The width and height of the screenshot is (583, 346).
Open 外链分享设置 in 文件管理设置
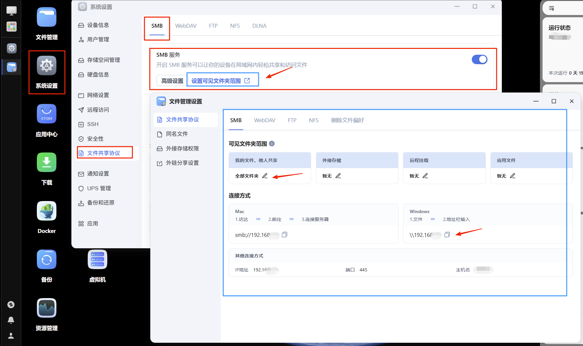coord(186,163)
